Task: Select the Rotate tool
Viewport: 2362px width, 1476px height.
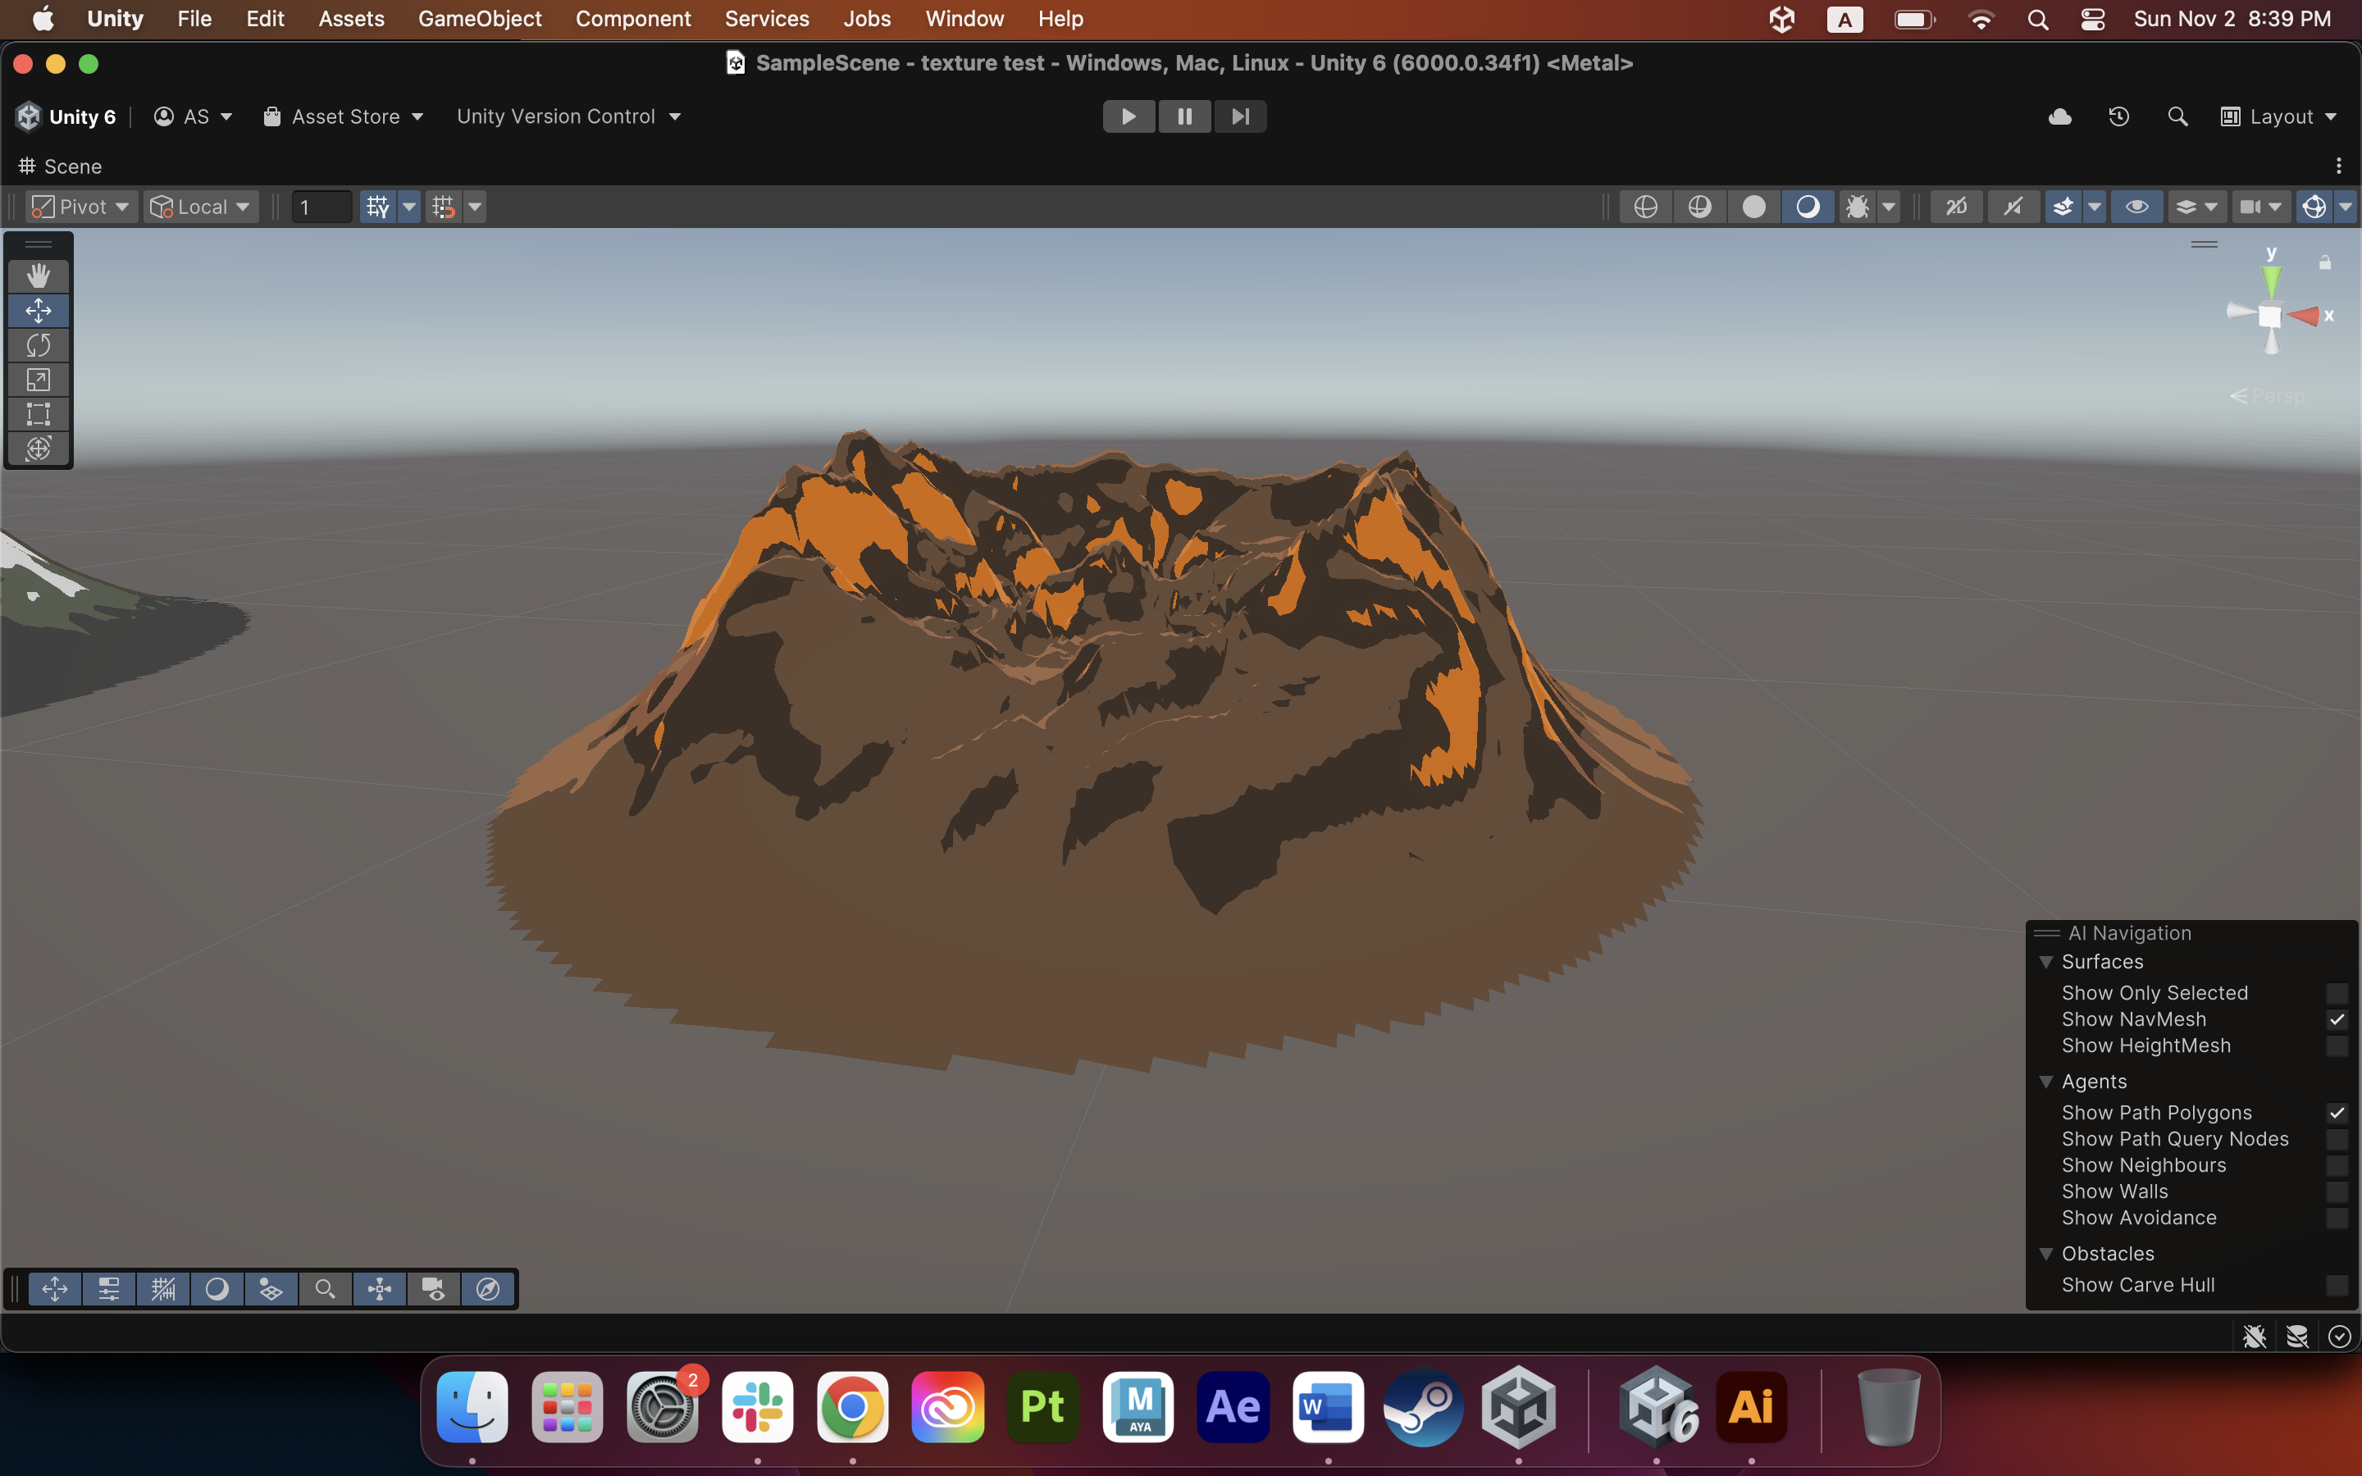Action: coord(38,345)
